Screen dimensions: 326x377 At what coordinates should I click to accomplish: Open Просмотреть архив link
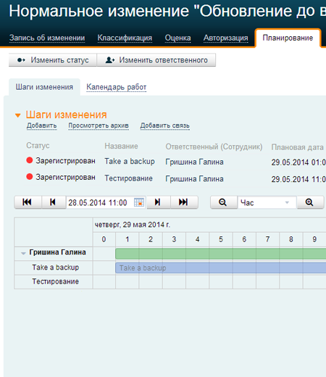[x=99, y=125]
